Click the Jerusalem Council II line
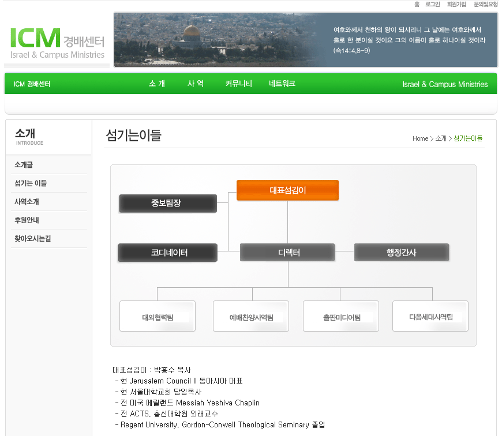Image resolution: width=502 pixels, height=436 pixels. [x=179, y=381]
